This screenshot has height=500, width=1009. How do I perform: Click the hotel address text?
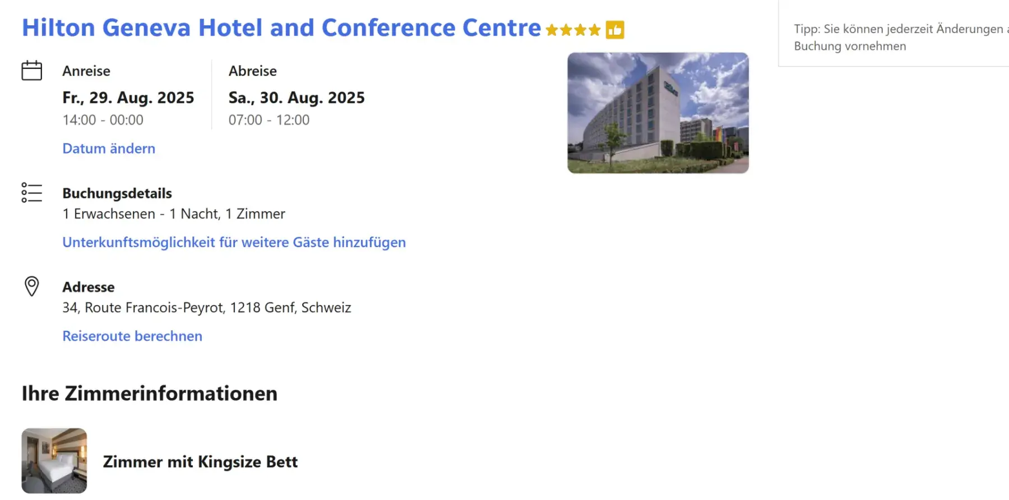206,308
